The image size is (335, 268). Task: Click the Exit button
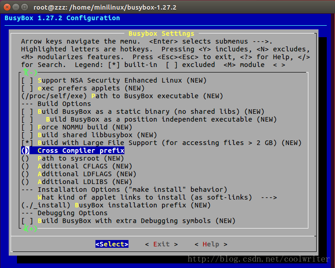[161, 244]
